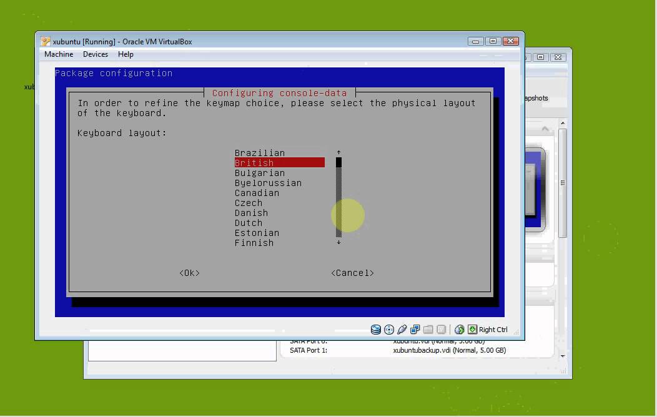This screenshot has width=657, height=417.
Task: Open the Help menu
Action: [x=126, y=54]
